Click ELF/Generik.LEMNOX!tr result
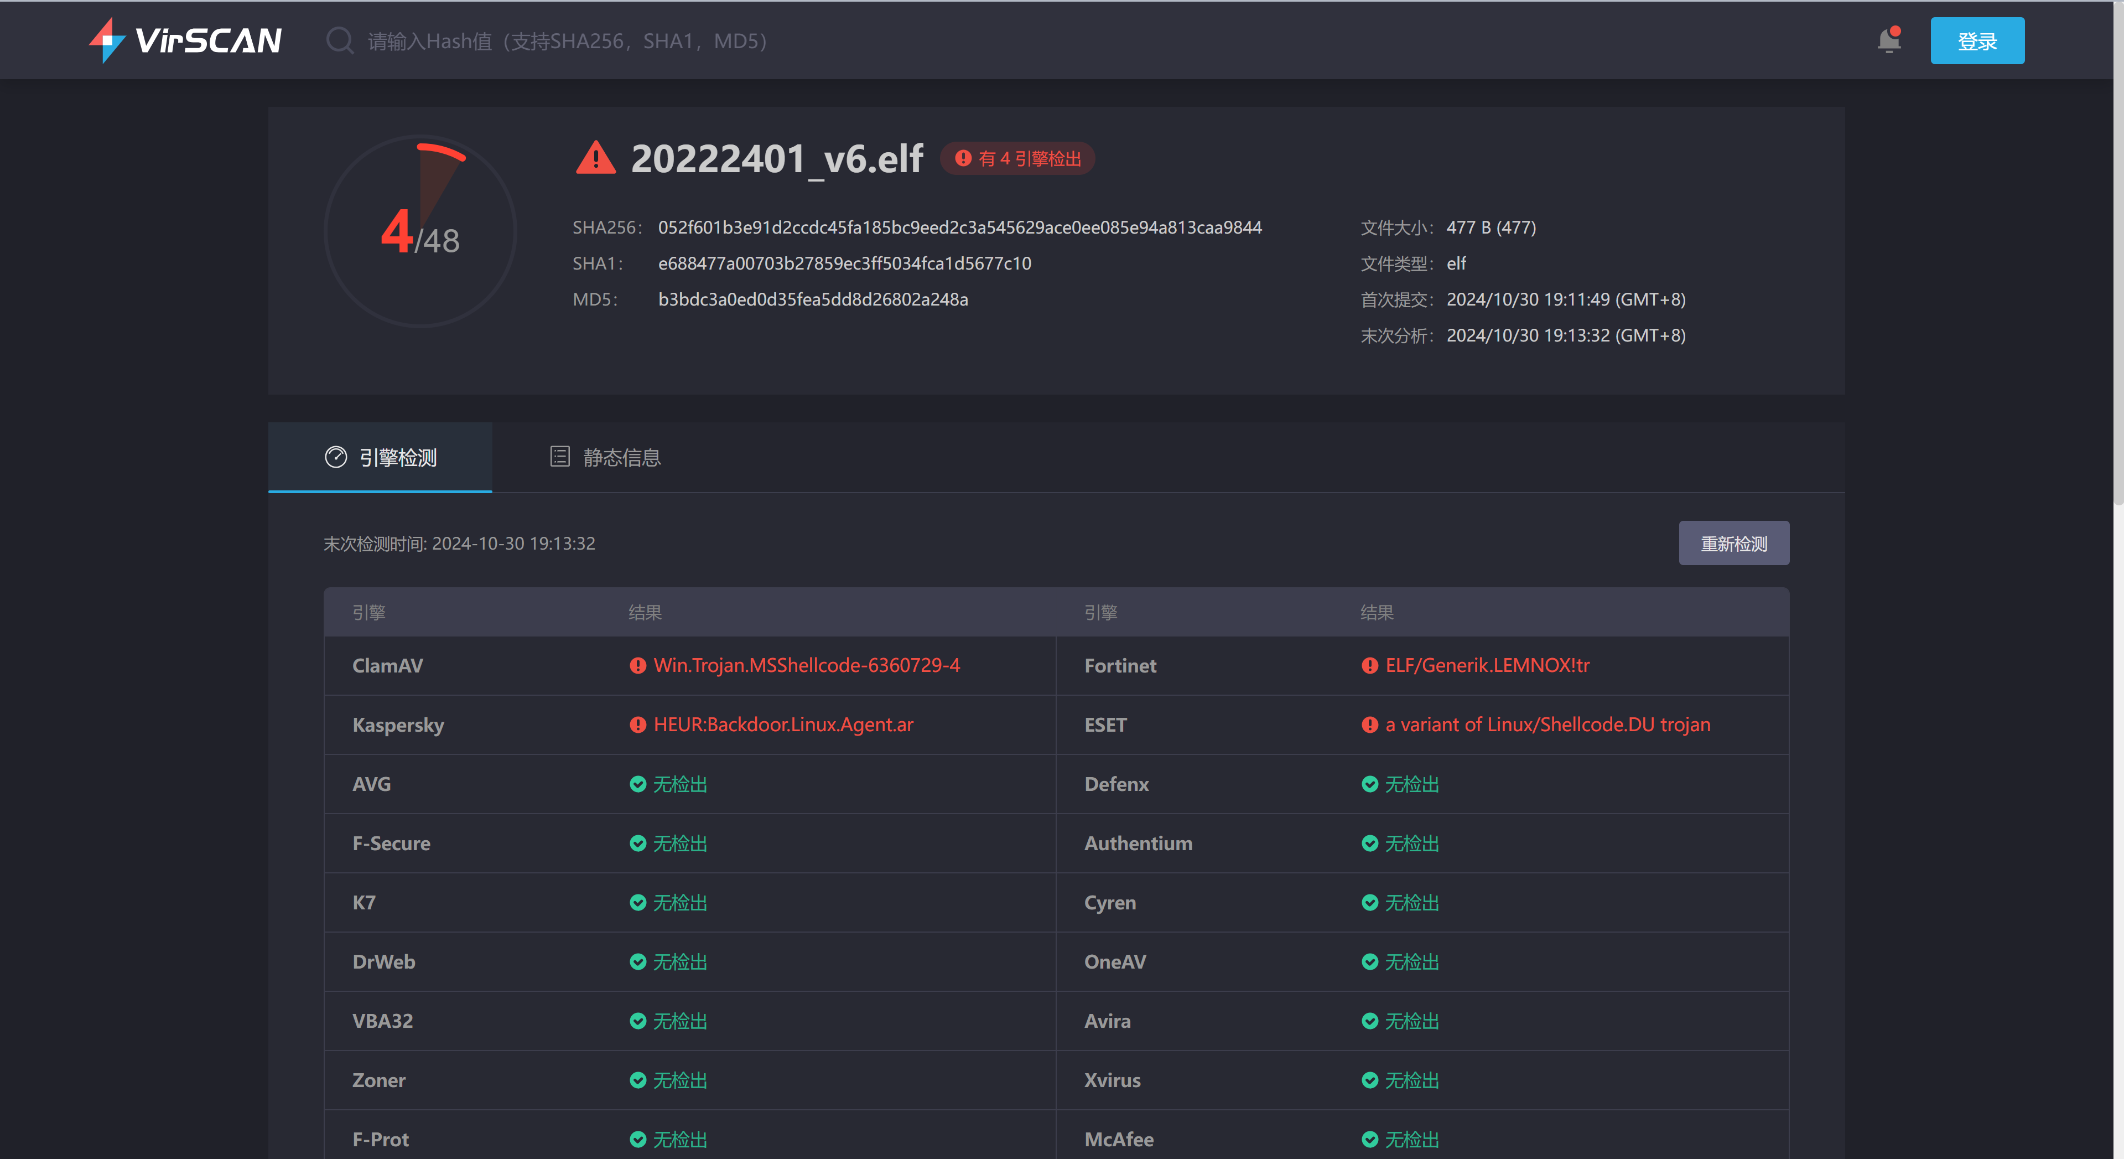The image size is (2124, 1159). (x=1487, y=666)
